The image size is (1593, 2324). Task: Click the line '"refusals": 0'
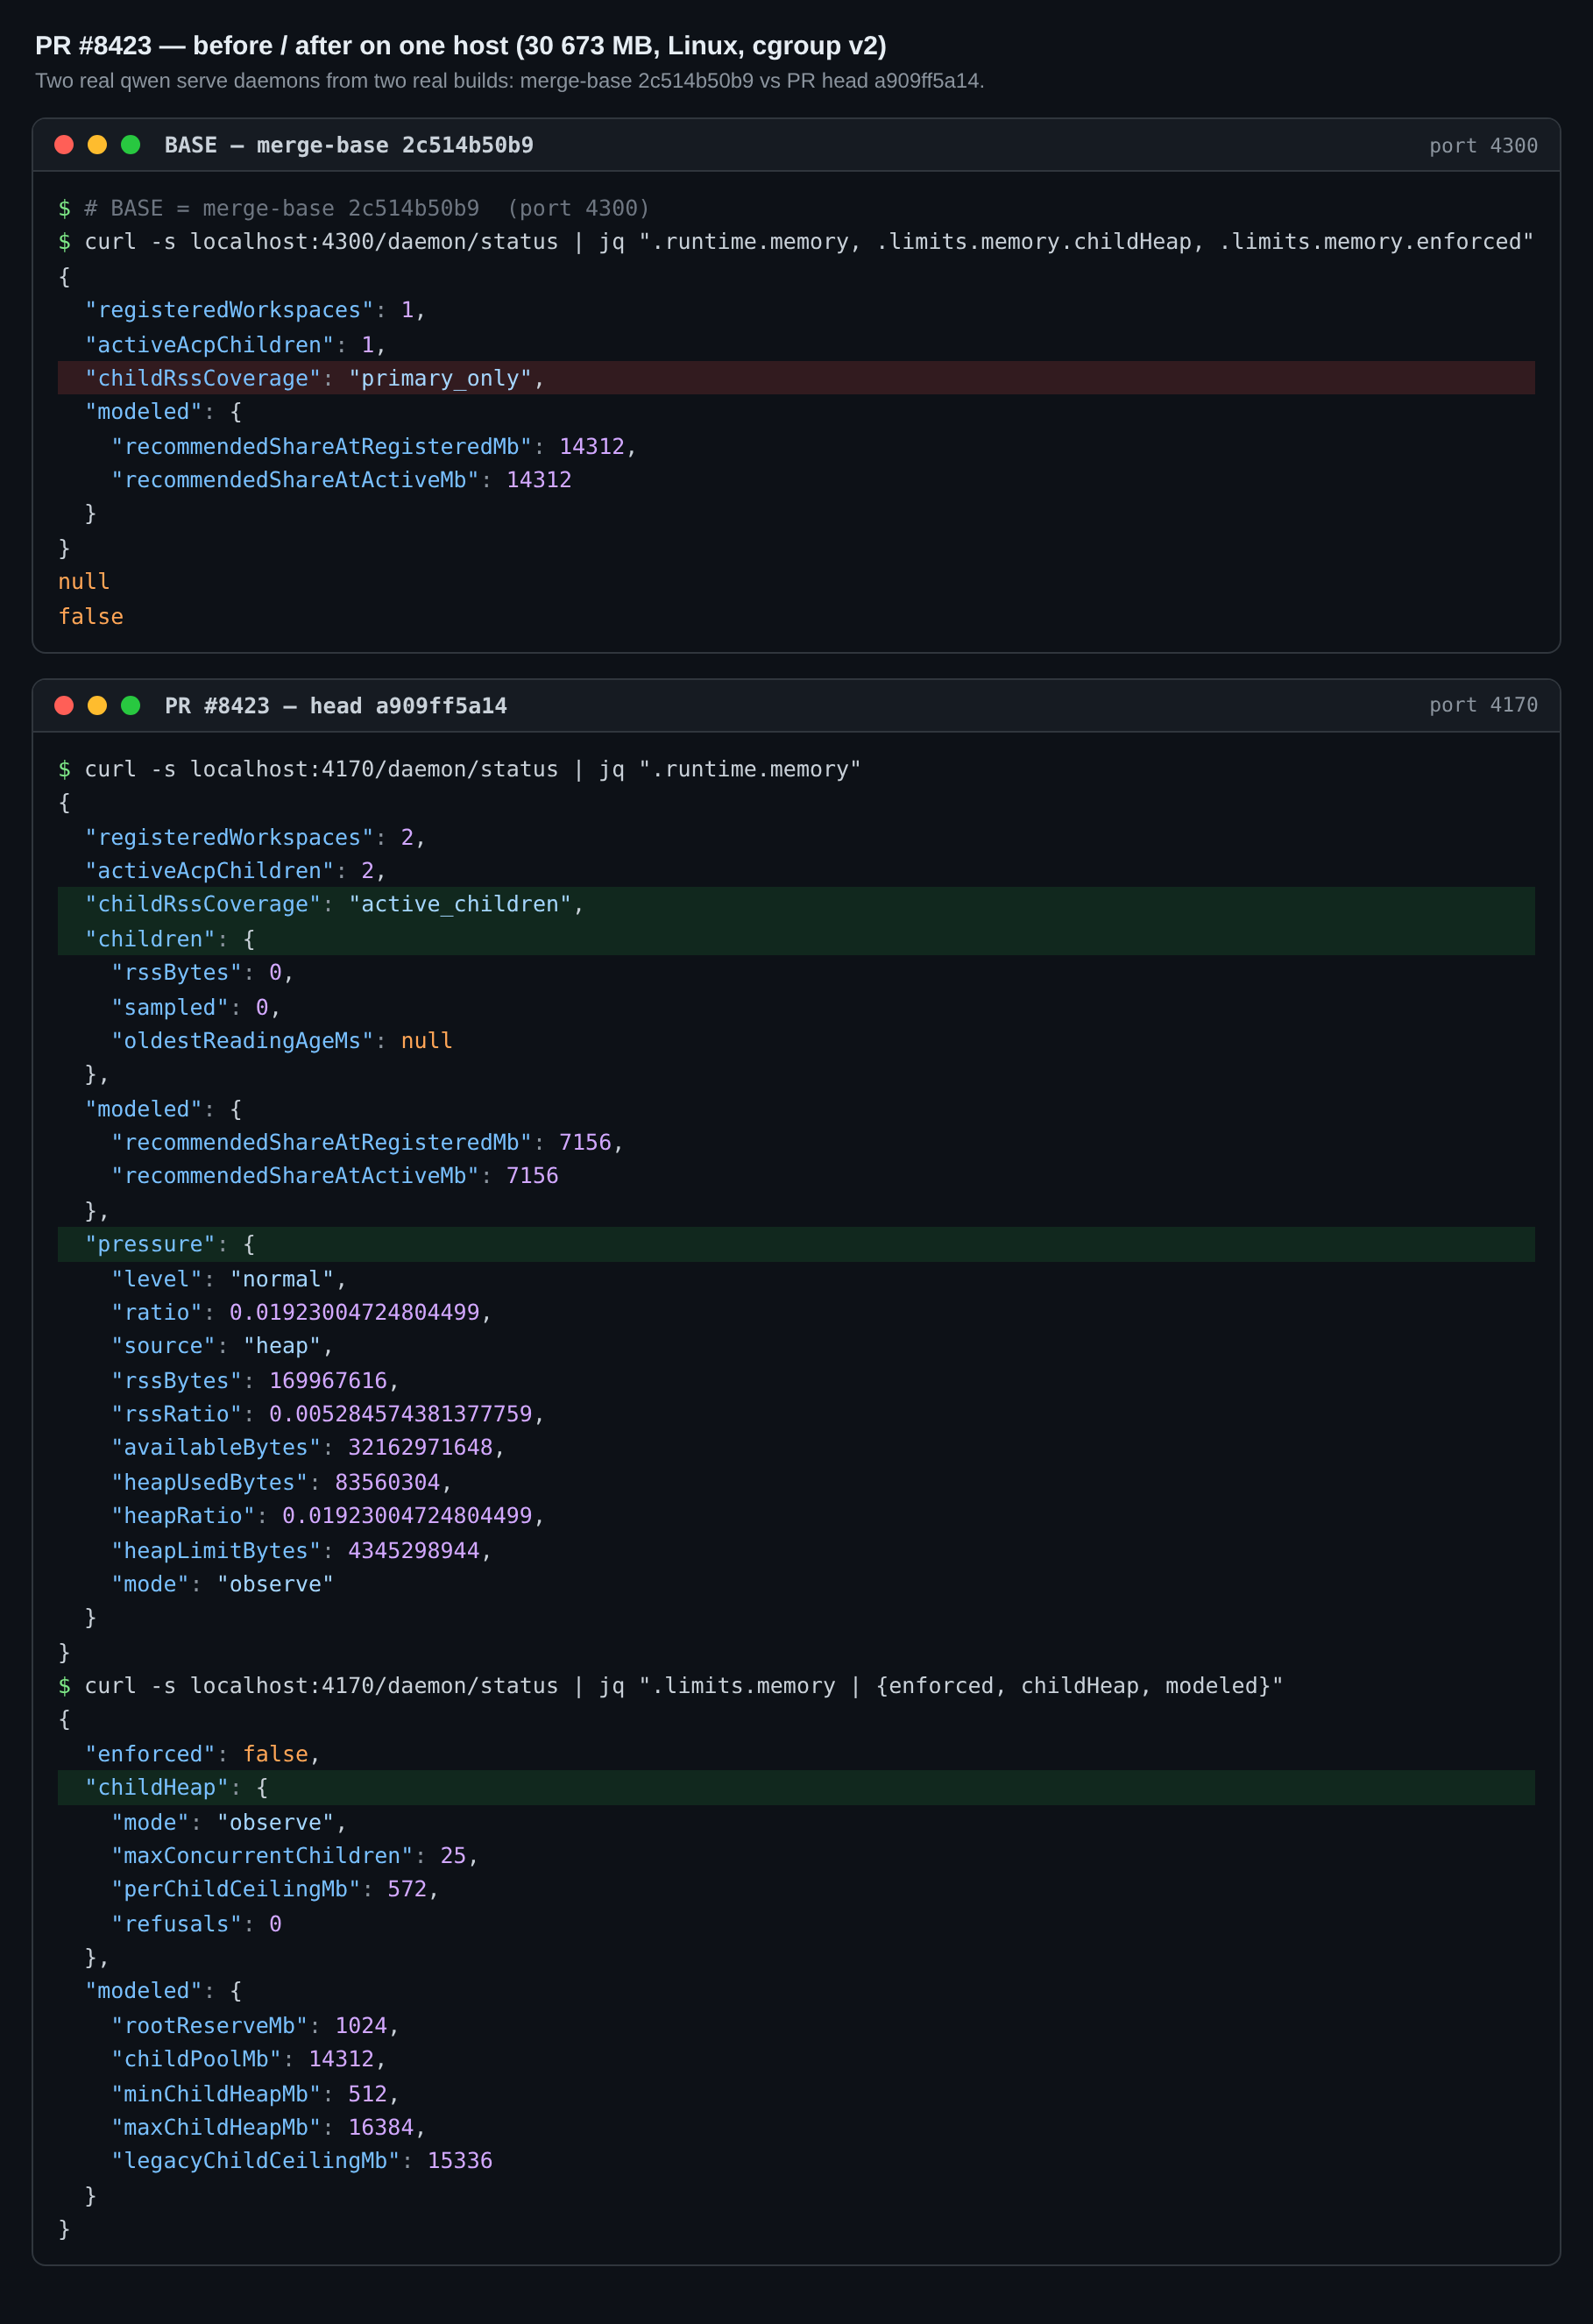[x=196, y=1924]
